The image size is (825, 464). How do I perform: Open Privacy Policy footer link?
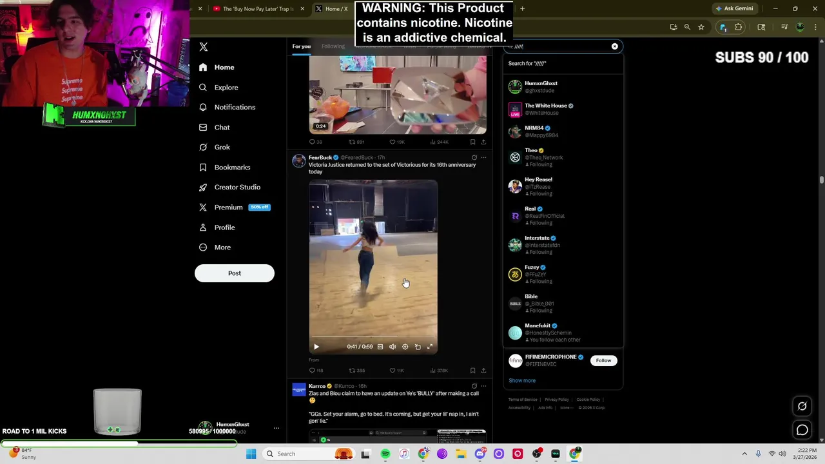[x=557, y=400]
